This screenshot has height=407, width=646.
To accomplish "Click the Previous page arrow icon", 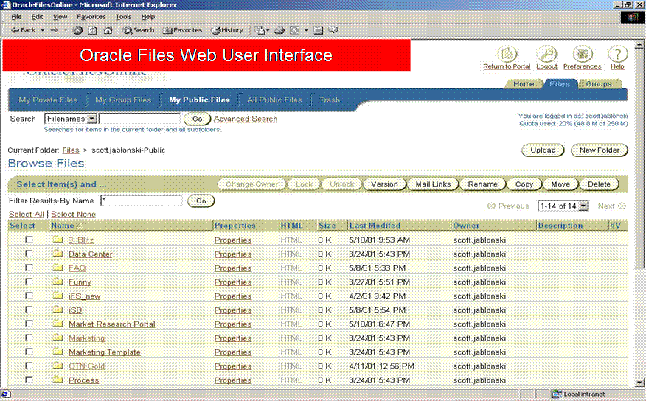I will point(491,206).
